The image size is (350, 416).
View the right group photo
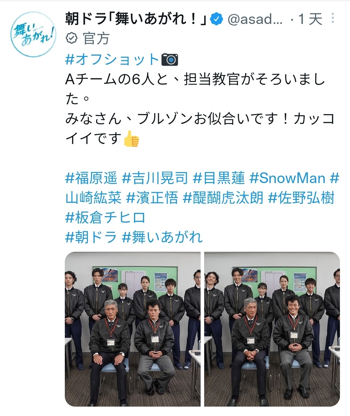coord(272,329)
